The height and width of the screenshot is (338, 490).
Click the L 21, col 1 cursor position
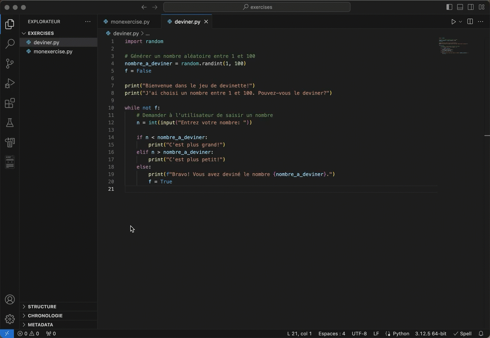coord(299,333)
